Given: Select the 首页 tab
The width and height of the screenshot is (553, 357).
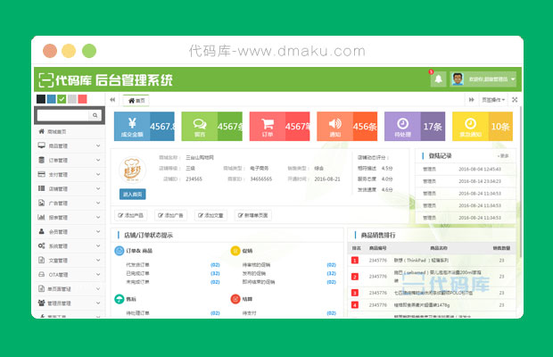Looking at the screenshot, I should [136, 101].
